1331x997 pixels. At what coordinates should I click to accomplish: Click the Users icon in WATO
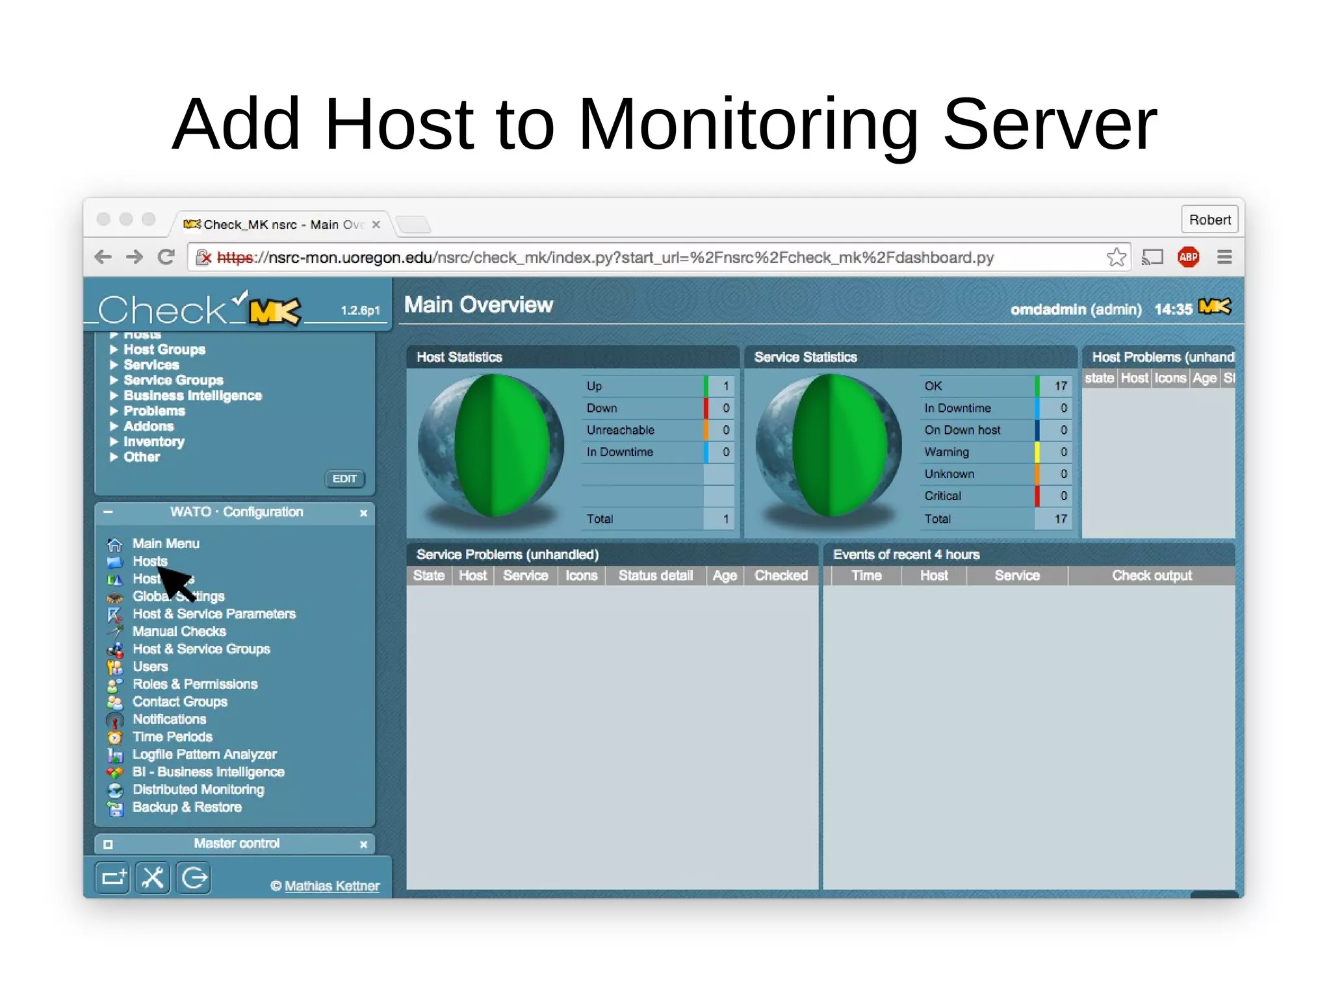coord(115,667)
